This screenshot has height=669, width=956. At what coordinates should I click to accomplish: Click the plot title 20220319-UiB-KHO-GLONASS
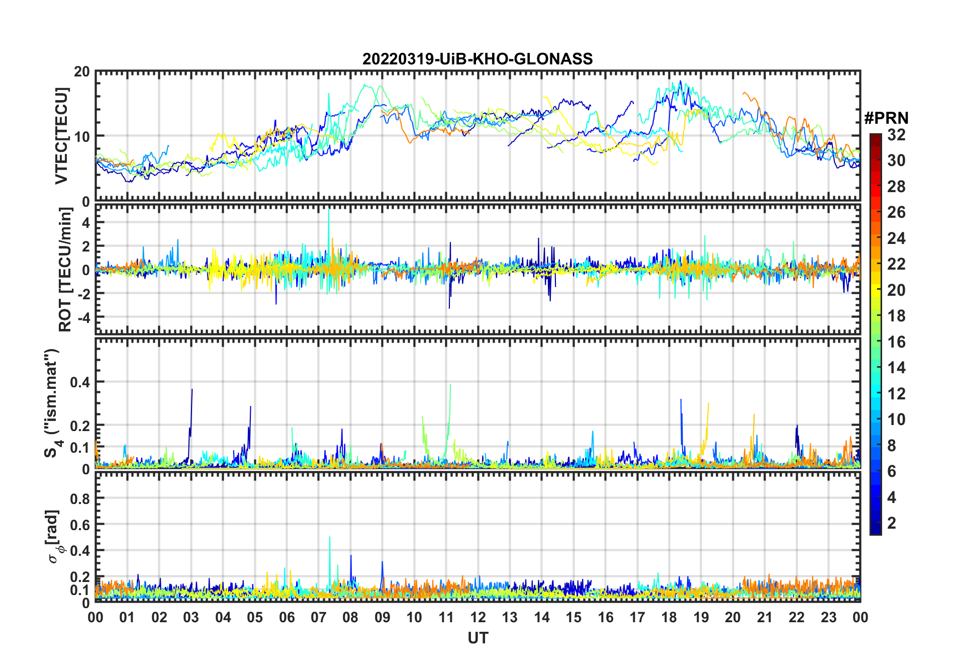pos(477,59)
